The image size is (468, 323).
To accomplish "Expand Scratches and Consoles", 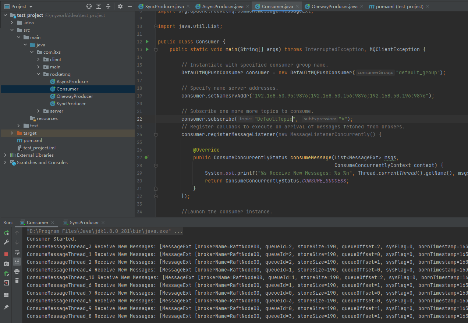I will 6,163.
